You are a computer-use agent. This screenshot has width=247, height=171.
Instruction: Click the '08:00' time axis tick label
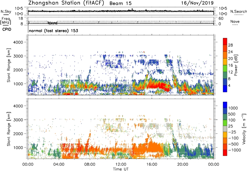[90, 165]
